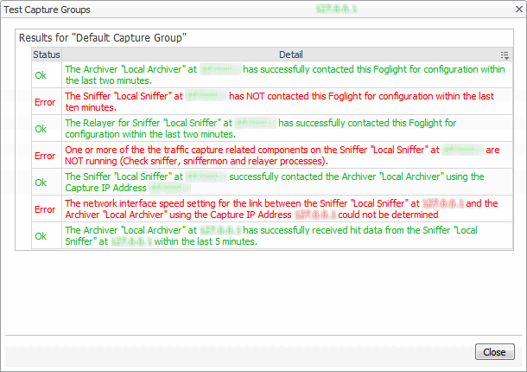527x372 pixels.
Task: Select Error status for components NOT running row
Action: (45, 156)
